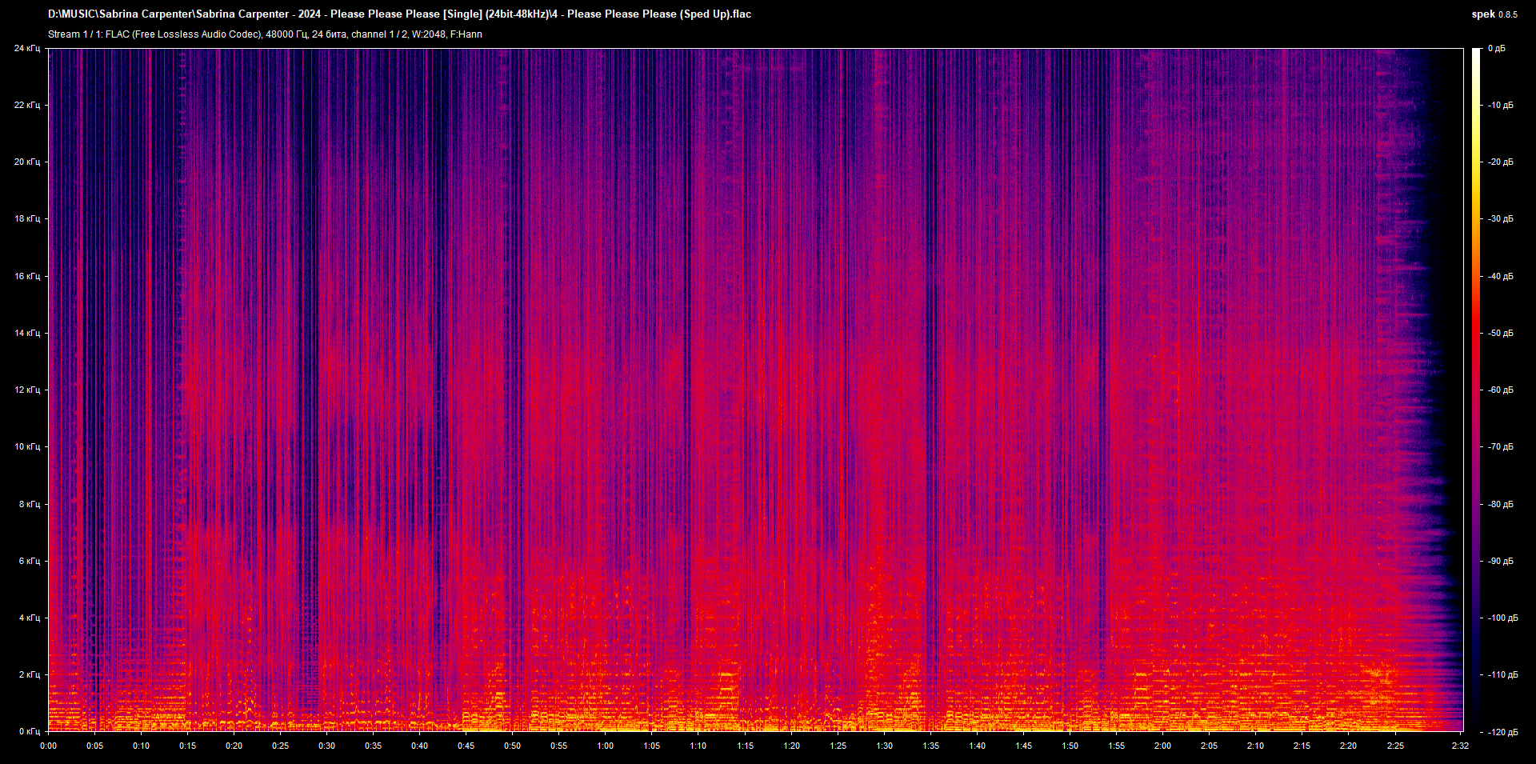Click the 0:00 timeline marker

(x=48, y=746)
